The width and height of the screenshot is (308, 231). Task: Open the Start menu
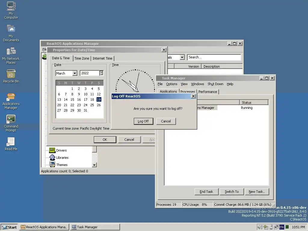9,227
